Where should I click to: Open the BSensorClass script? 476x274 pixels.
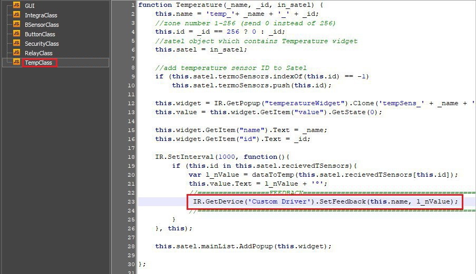click(42, 25)
